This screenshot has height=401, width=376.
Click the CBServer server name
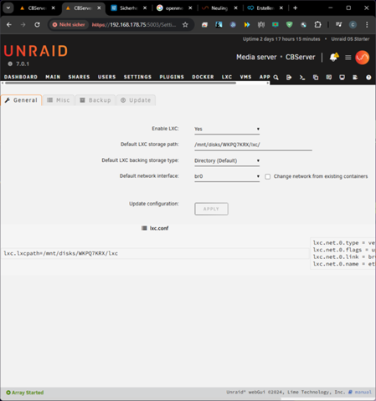(300, 57)
